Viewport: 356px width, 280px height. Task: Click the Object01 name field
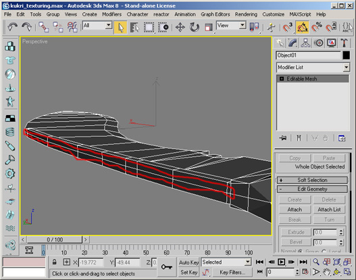309,55
